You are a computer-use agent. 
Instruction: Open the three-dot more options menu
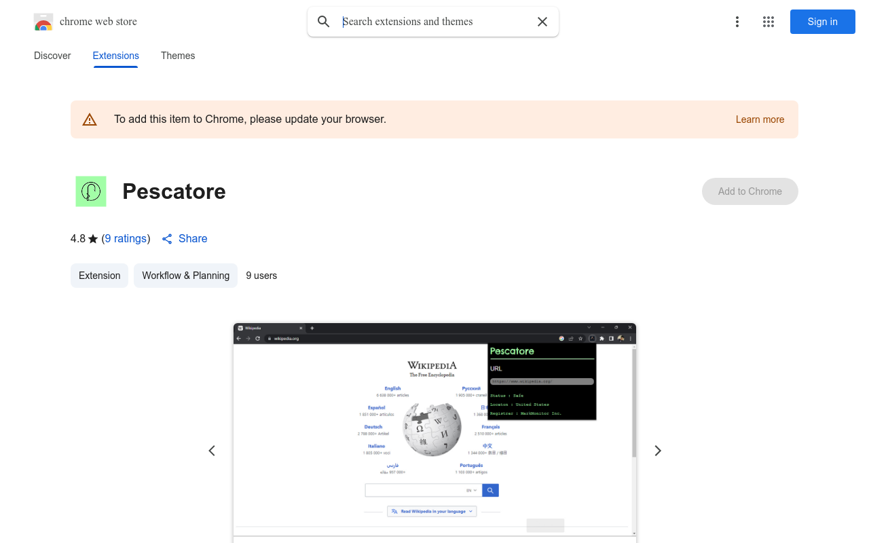(737, 22)
